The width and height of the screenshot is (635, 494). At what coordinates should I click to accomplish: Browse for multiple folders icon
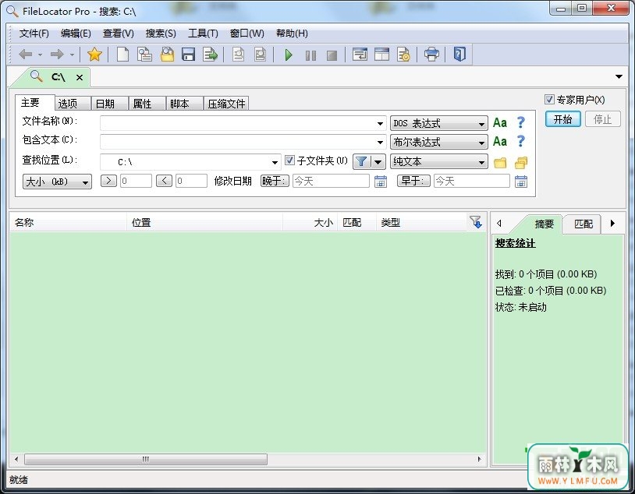pos(521,163)
